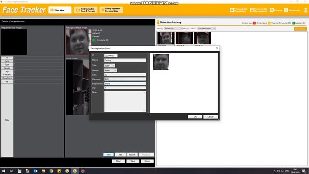Click the ID field in dialog

coord(111,56)
